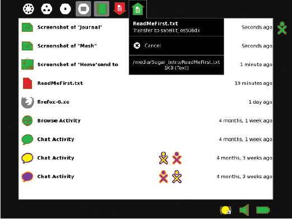Open the green Chat Activity entry text
The image size is (292, 219).
(55, 139)
